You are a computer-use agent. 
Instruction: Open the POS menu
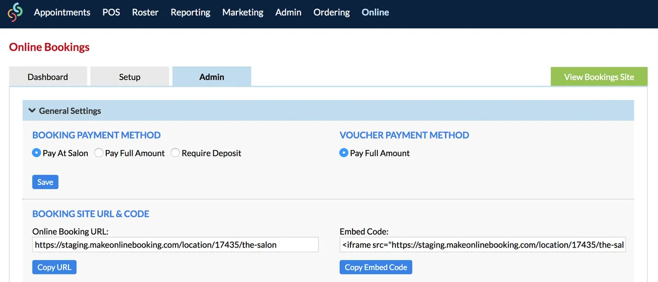pyautogui.click(x=111, y=12)
